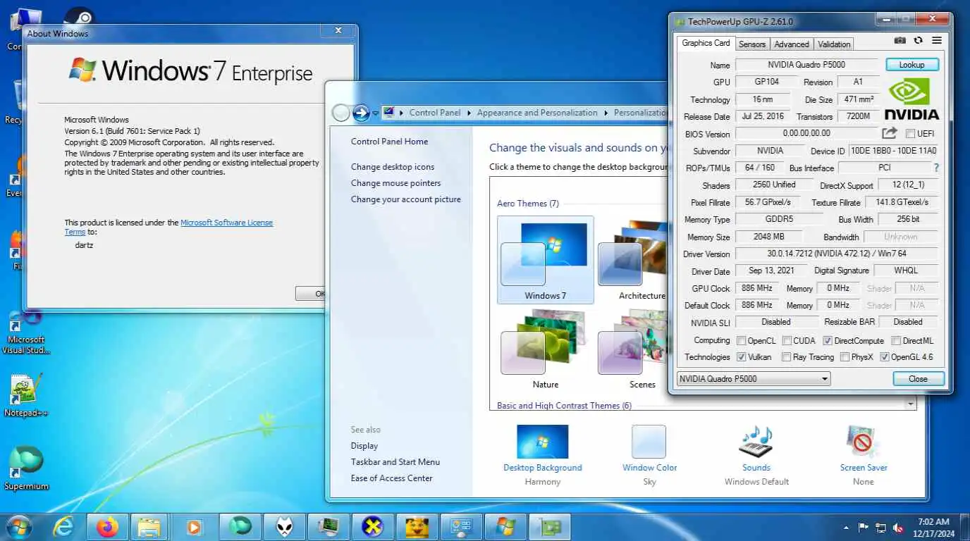
Task: Click the Action Center flag tray icon
Action: point(863,528)
